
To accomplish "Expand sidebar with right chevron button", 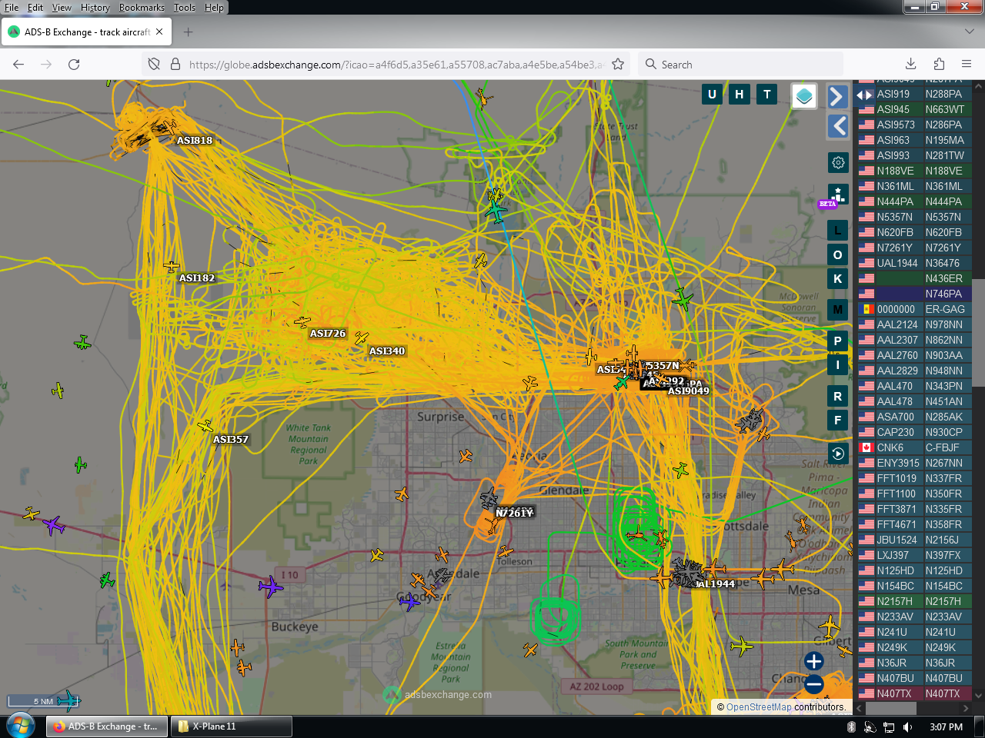I will (837, 96).
